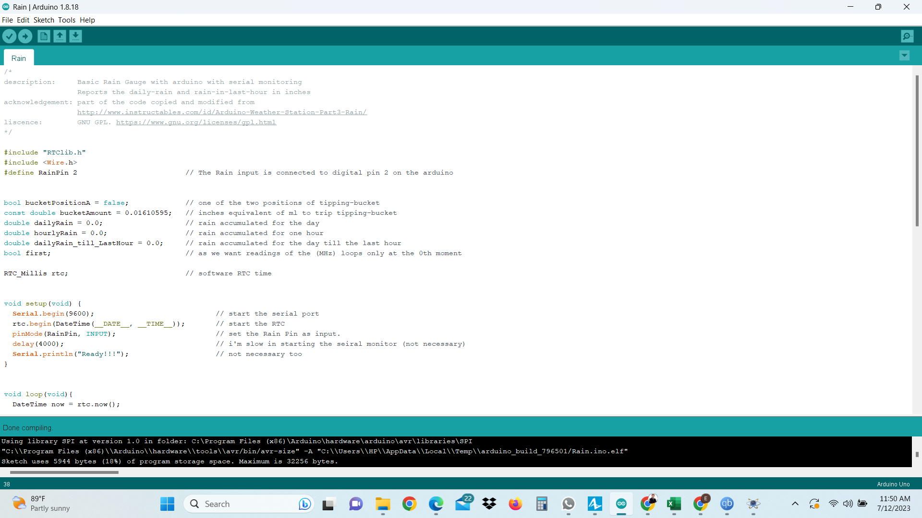Open the Serial Monitor
Screen dimensions: 922x518
907,36
